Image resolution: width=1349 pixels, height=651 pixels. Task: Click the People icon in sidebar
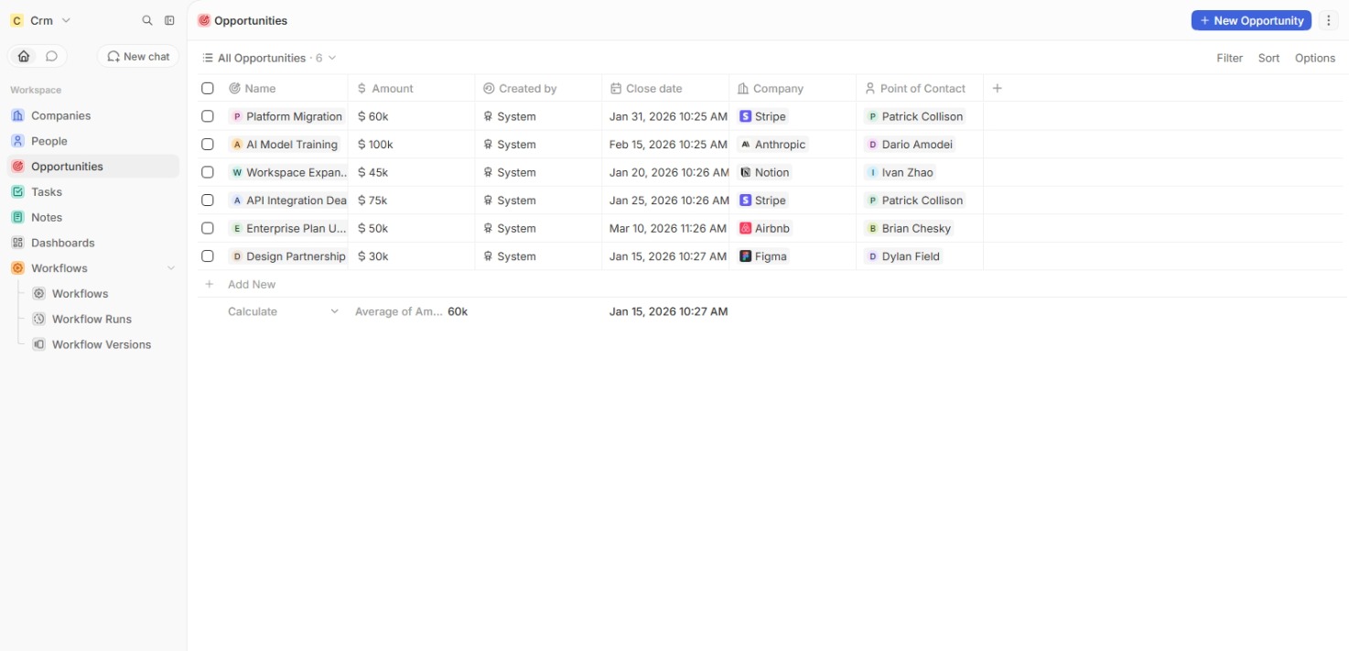click(17, 141)
